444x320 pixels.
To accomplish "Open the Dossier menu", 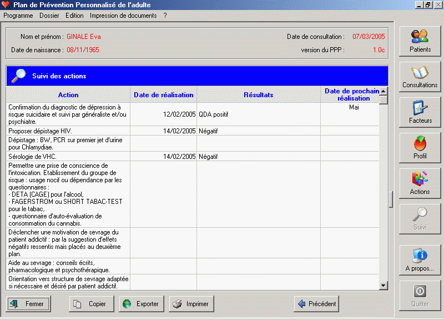I will tap(49, 16).
